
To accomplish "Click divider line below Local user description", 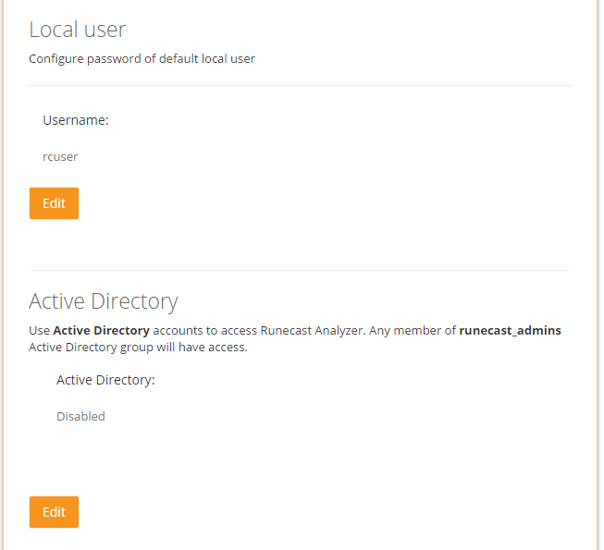I will click(x=300, y=86).
